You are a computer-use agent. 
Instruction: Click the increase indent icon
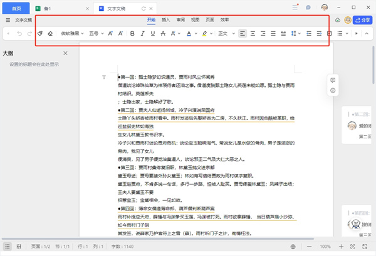319,34
